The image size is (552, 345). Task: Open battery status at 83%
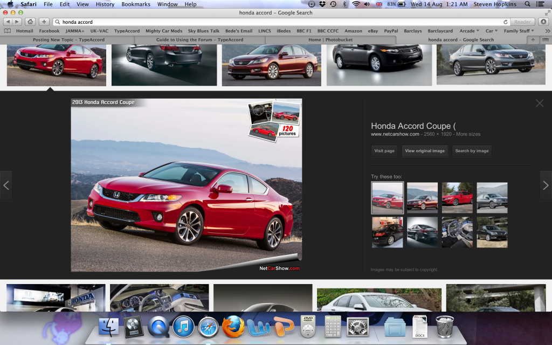[396, 4]
